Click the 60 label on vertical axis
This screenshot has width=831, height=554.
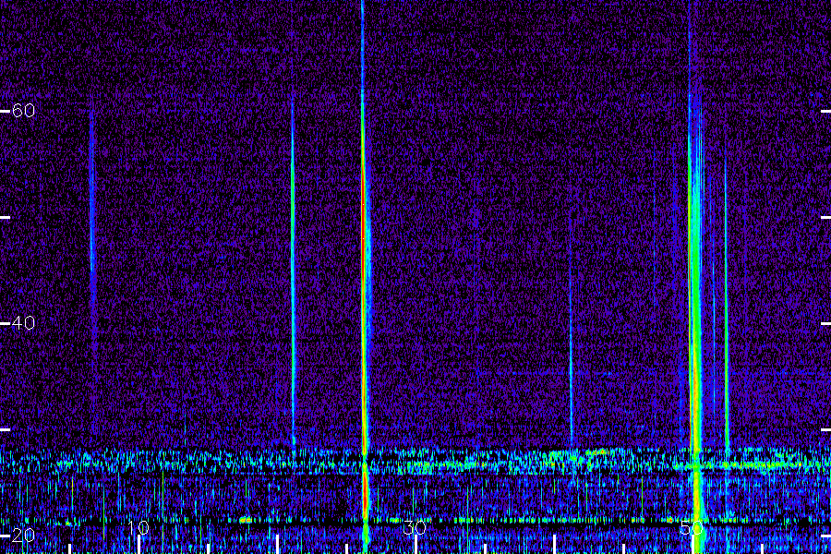click(23, 111)
